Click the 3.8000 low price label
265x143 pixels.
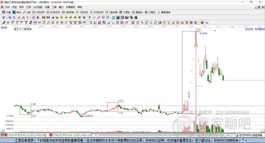pyautogui.click(x=89, y=116)
